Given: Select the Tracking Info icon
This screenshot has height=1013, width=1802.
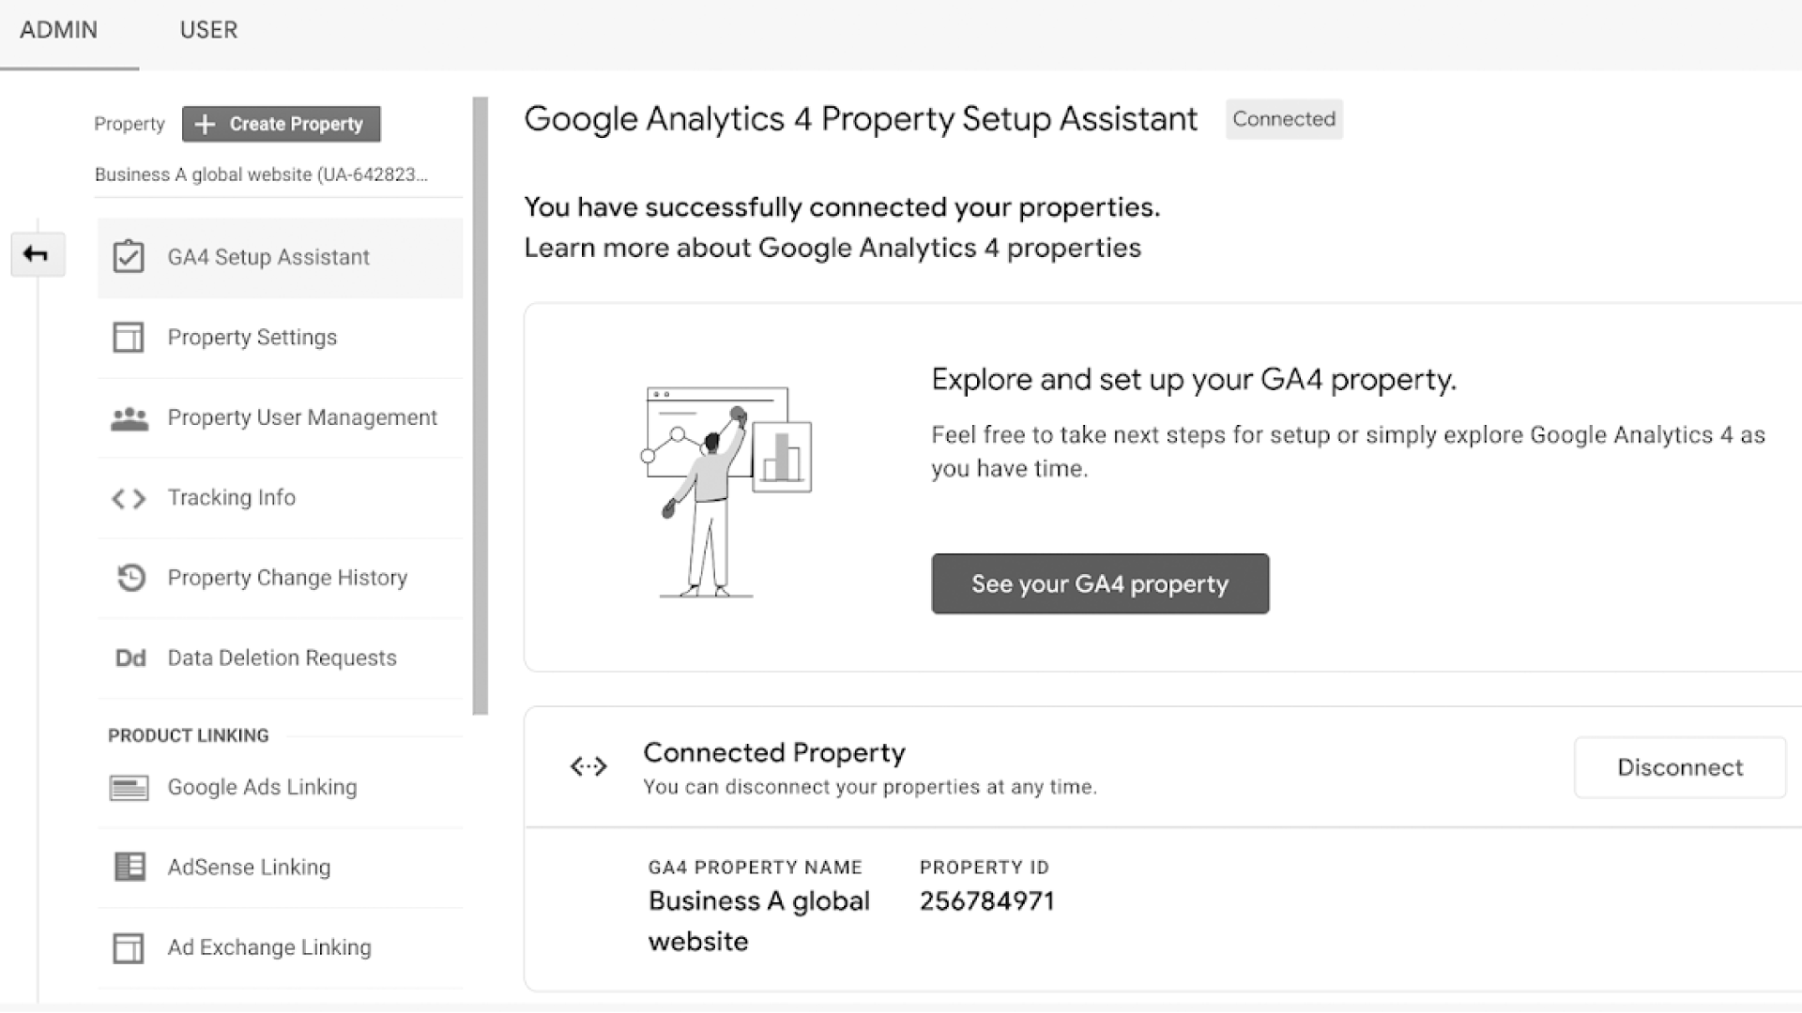Looking at the screenshot, I should (x=130, y=496).
